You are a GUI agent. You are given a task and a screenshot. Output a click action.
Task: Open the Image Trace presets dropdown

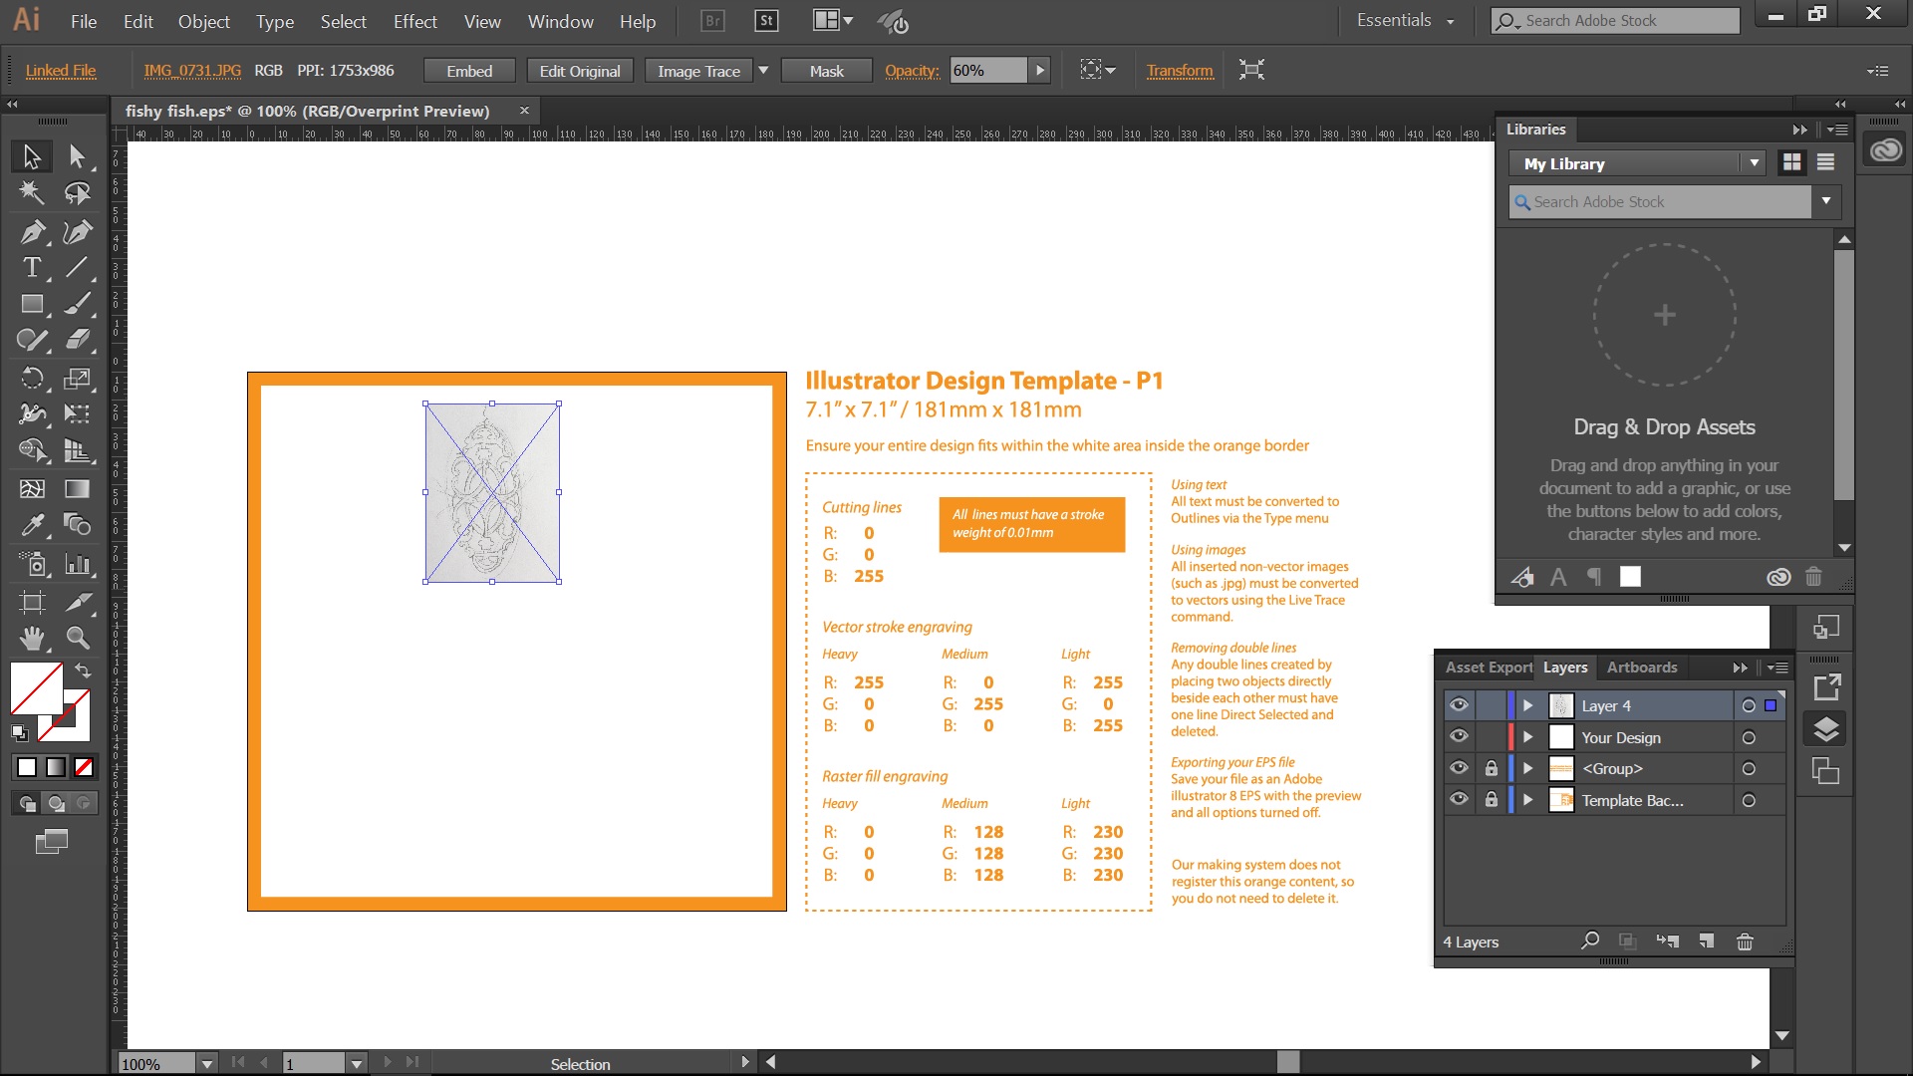[763, 71]
